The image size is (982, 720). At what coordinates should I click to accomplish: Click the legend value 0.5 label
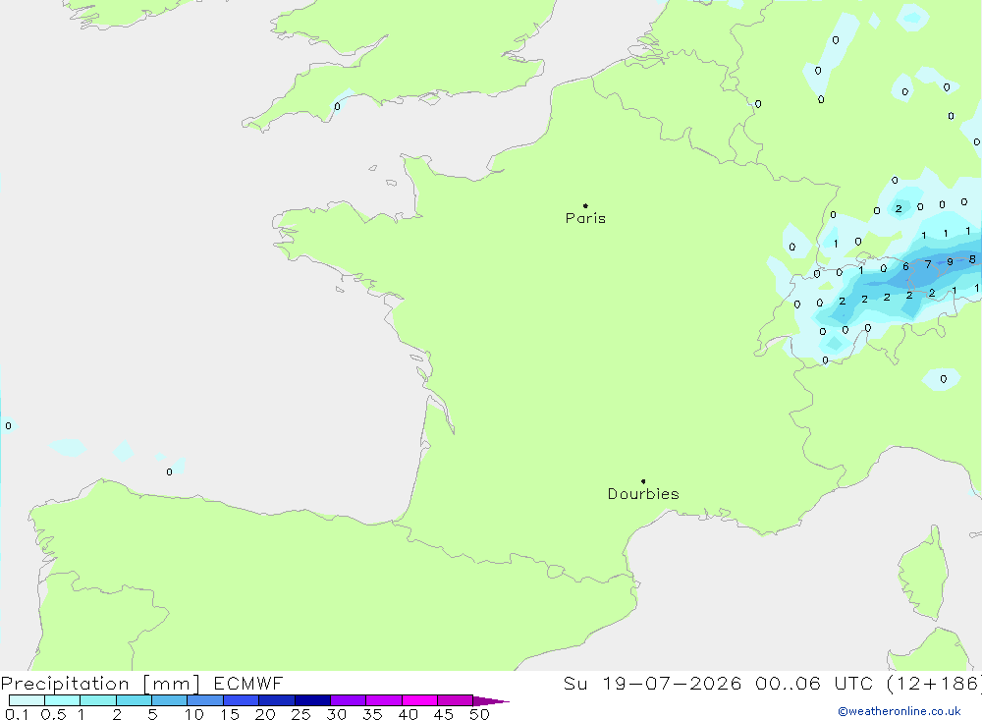pos(53,714)
